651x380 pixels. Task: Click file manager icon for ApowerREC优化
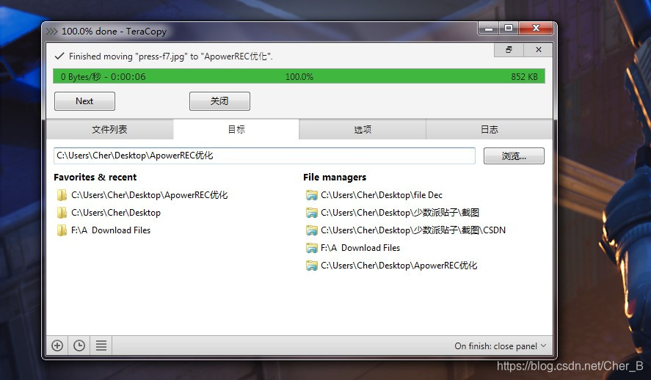click(311, 266)
